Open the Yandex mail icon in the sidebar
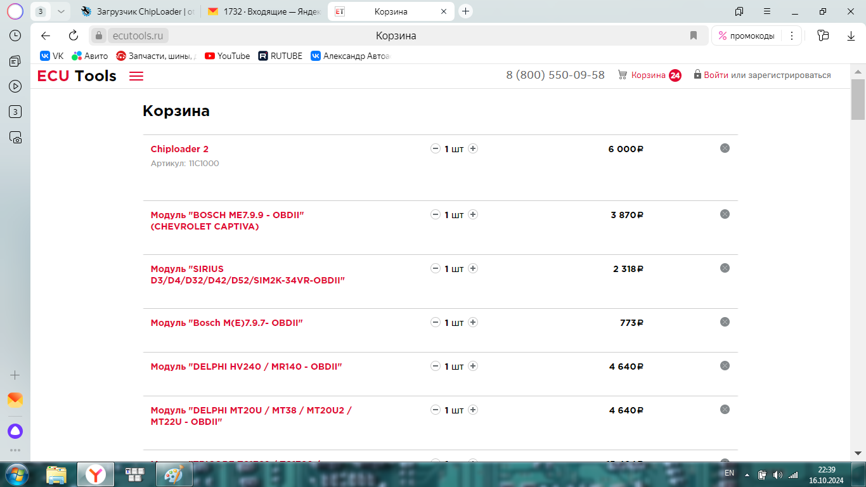The height and width of the screenshot is (487, 866). tap(15, 400)
